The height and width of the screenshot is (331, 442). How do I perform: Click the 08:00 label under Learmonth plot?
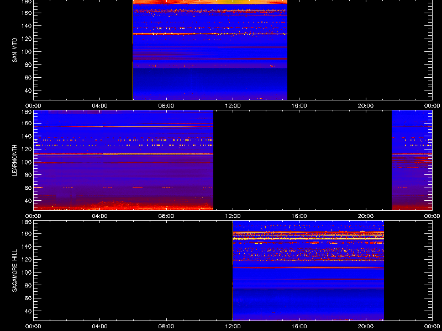(x=166, y=216)
